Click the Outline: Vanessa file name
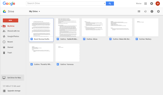The height and width of the screenshot is (95, 163). coord(67,64)
